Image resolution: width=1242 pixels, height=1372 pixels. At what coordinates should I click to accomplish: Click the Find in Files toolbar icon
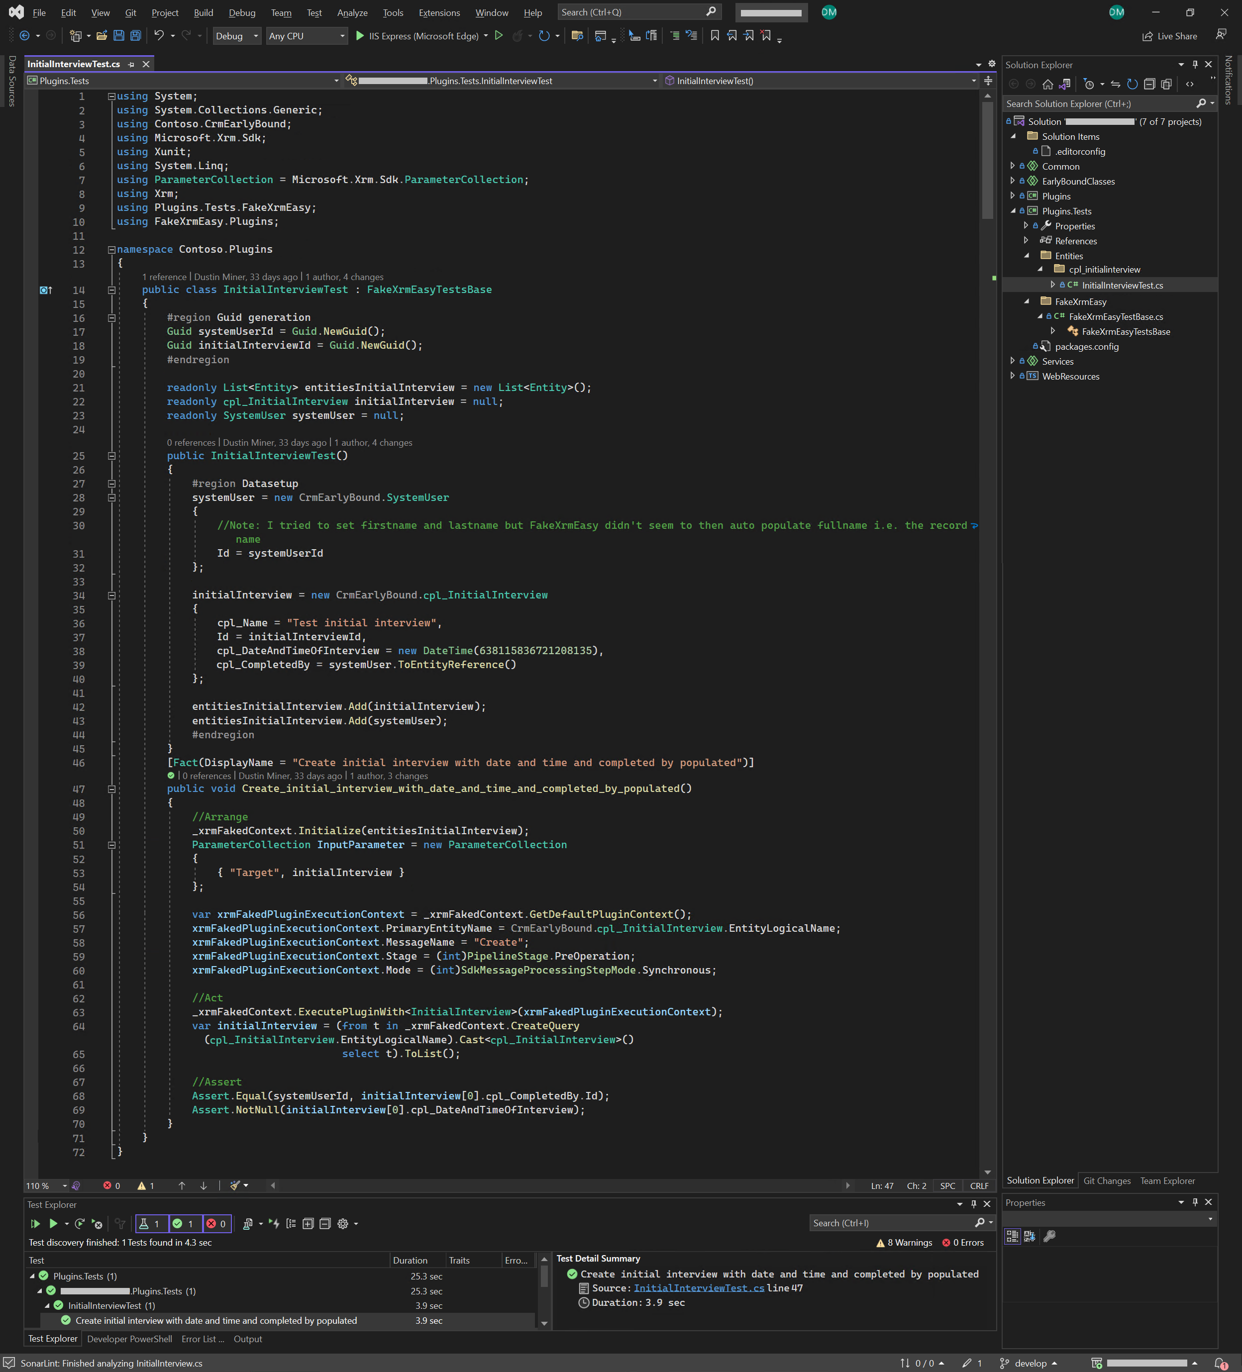577,35
